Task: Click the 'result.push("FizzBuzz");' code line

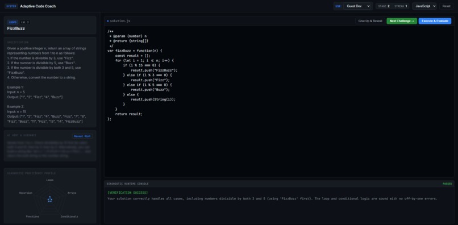Action: [x=154, y=70]
